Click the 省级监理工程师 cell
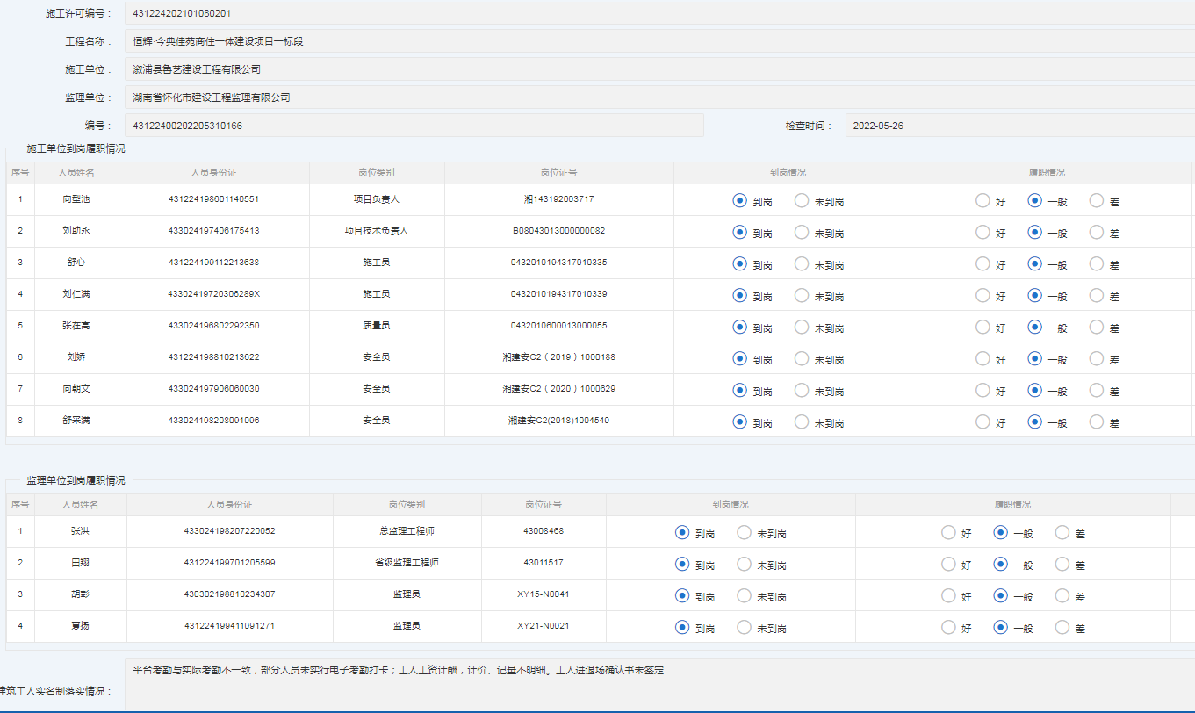 407,563
